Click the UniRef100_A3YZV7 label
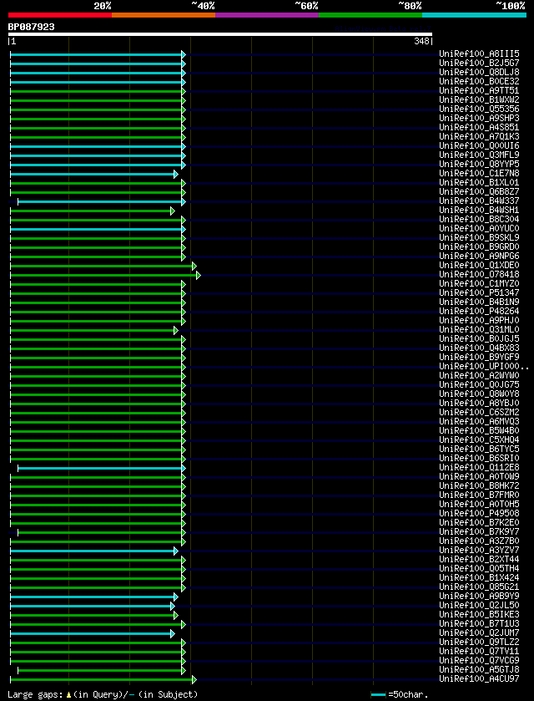Viewport: 534px width, 701px height. pyautogui.click(x=479, y=551)
